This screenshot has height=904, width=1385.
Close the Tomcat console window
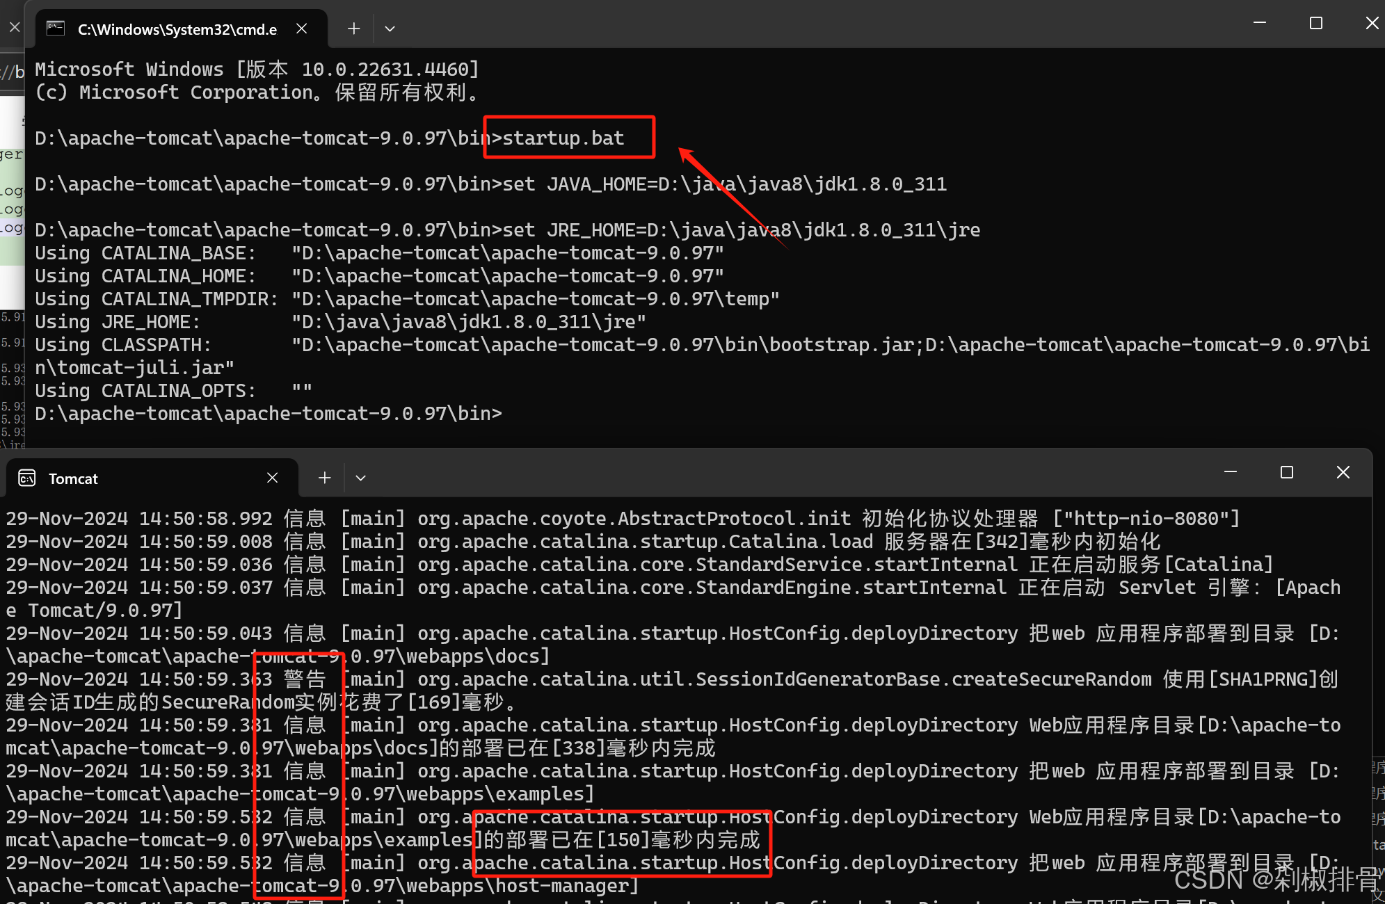click(1343, 472)
